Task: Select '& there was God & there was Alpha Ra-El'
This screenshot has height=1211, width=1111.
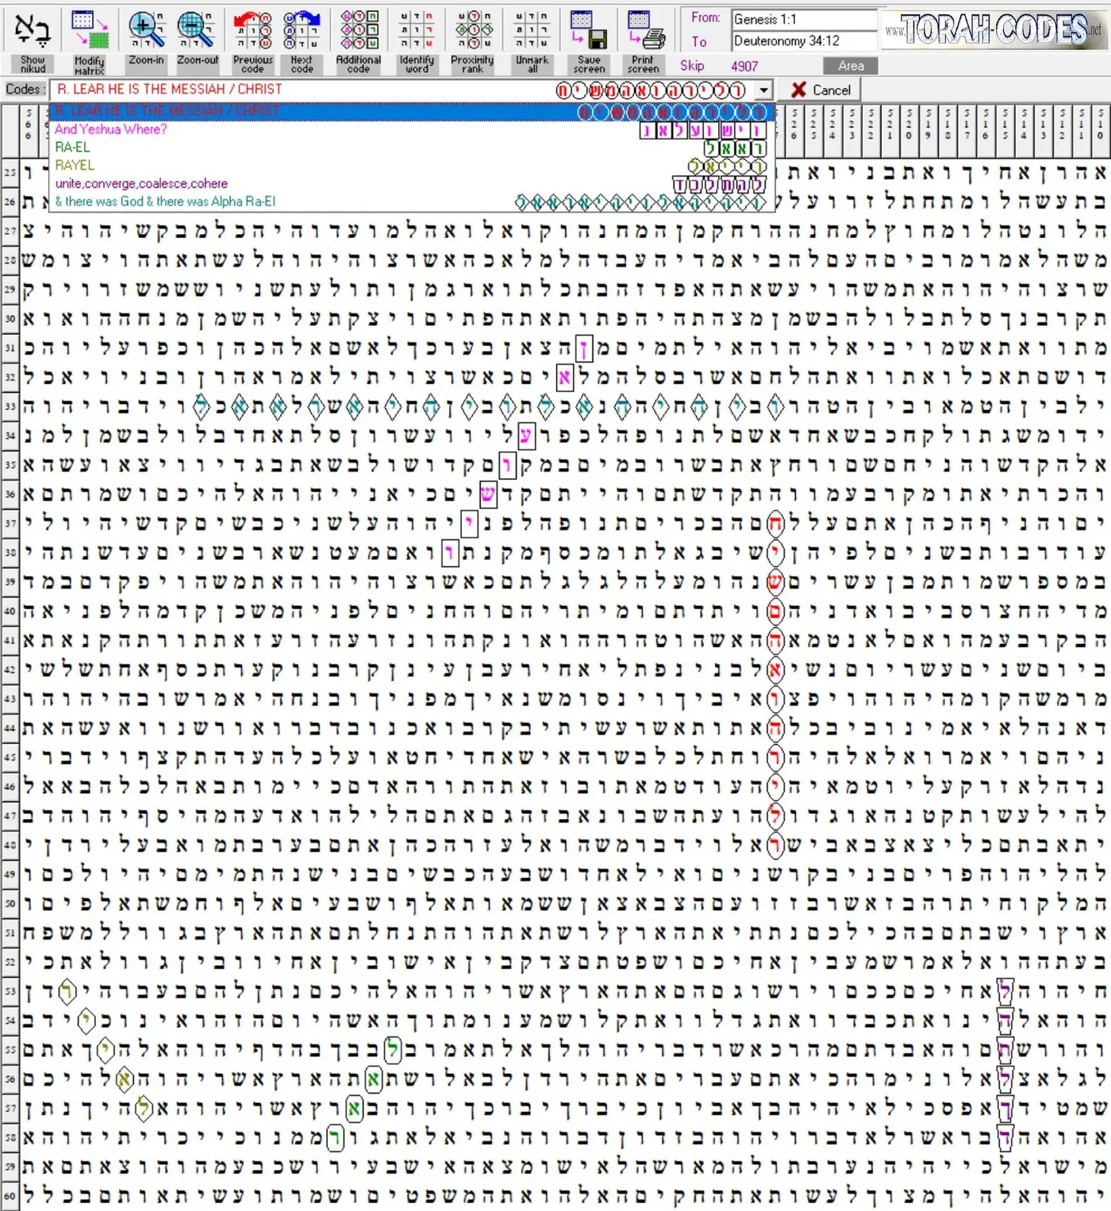Action: (x=412, y=202)
